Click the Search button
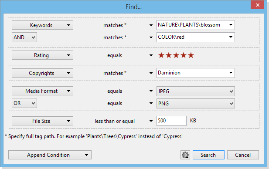Viewport: 269px width, 169px height. coord(208,155)
